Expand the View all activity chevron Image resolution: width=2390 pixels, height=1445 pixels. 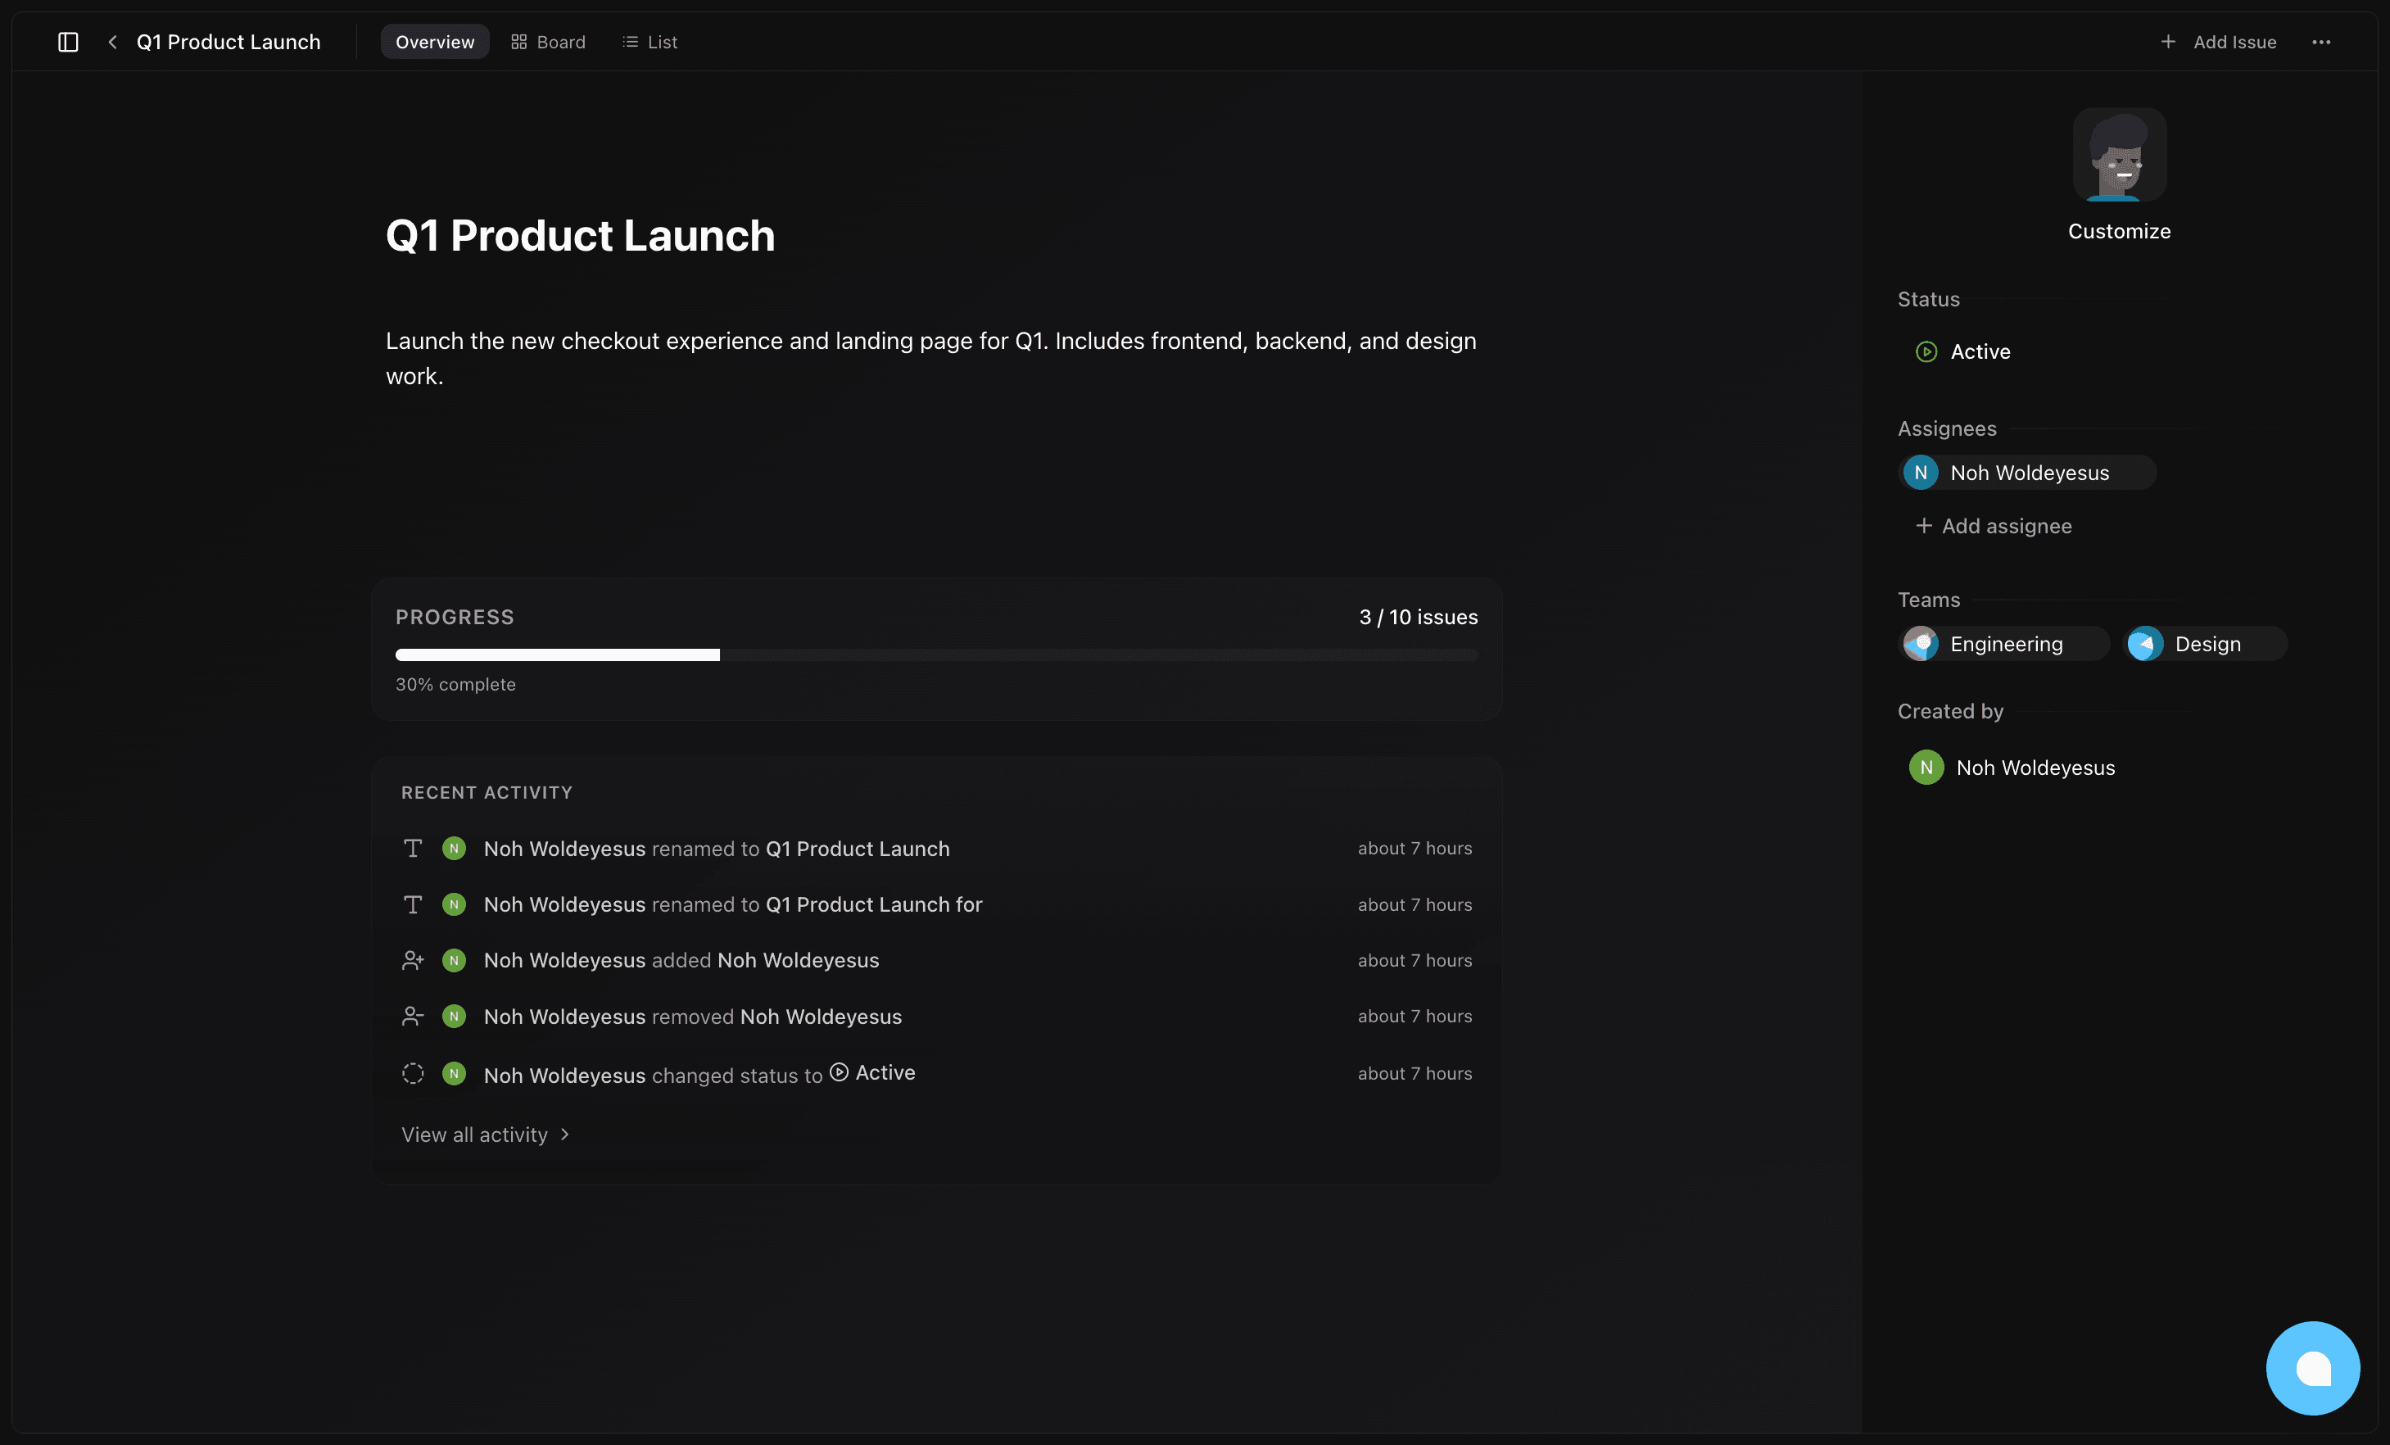[565, 1134]
